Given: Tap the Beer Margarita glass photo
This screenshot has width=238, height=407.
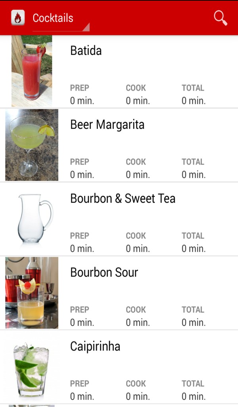Looking at the screenshot, I should [32, 145].
